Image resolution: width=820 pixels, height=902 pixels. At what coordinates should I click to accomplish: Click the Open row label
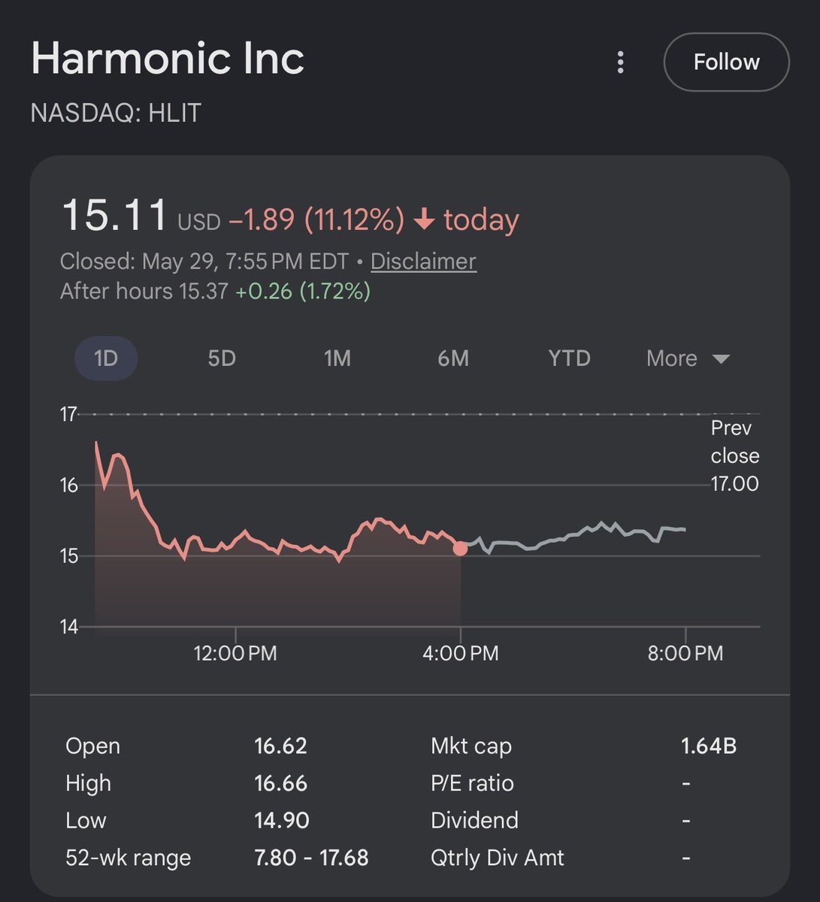point(92,746)
